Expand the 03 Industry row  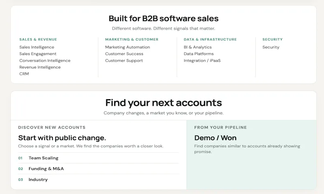(98, 179)
